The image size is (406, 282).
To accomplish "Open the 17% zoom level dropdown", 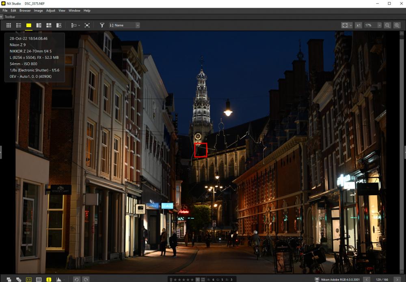I will 373,26.
